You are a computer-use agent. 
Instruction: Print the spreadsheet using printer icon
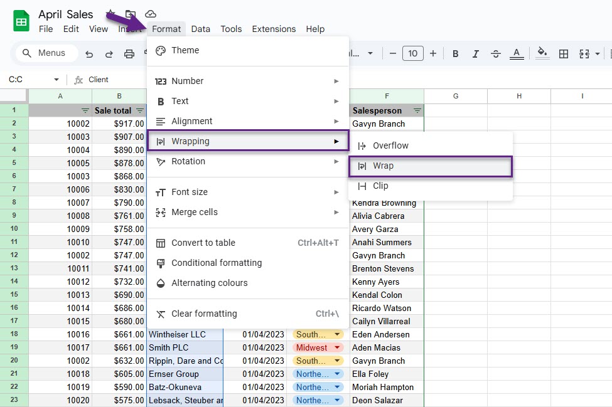[x=129, y=54]
